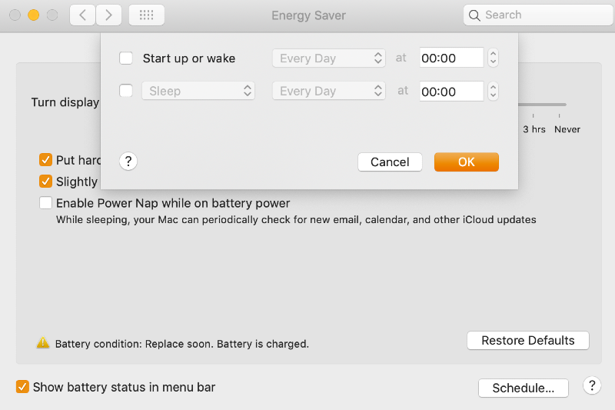The width and height of the screenshot is (615, 410).
Task: Click the Energy Saver window title
Action: 309,15
